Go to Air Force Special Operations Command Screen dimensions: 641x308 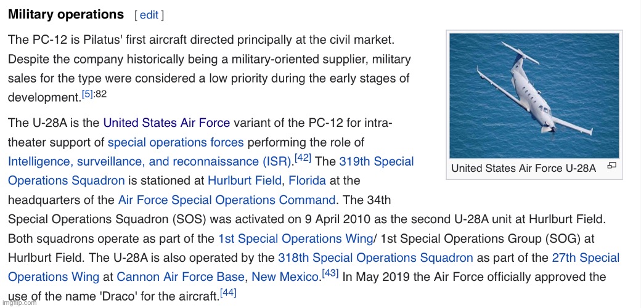pos(227,200)
